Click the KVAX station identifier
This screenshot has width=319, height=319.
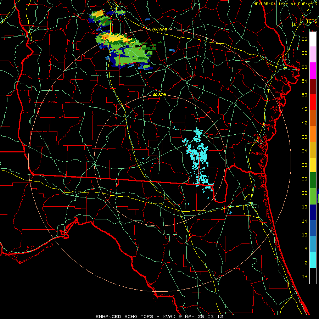click(x=169, y=317)
